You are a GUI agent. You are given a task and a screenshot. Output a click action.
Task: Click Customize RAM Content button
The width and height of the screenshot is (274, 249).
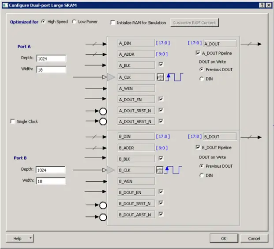pyautogui.click(x=194, y=23)
